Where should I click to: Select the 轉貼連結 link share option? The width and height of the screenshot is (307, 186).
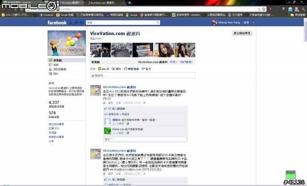pyautogui.click(x=131, y=69)
